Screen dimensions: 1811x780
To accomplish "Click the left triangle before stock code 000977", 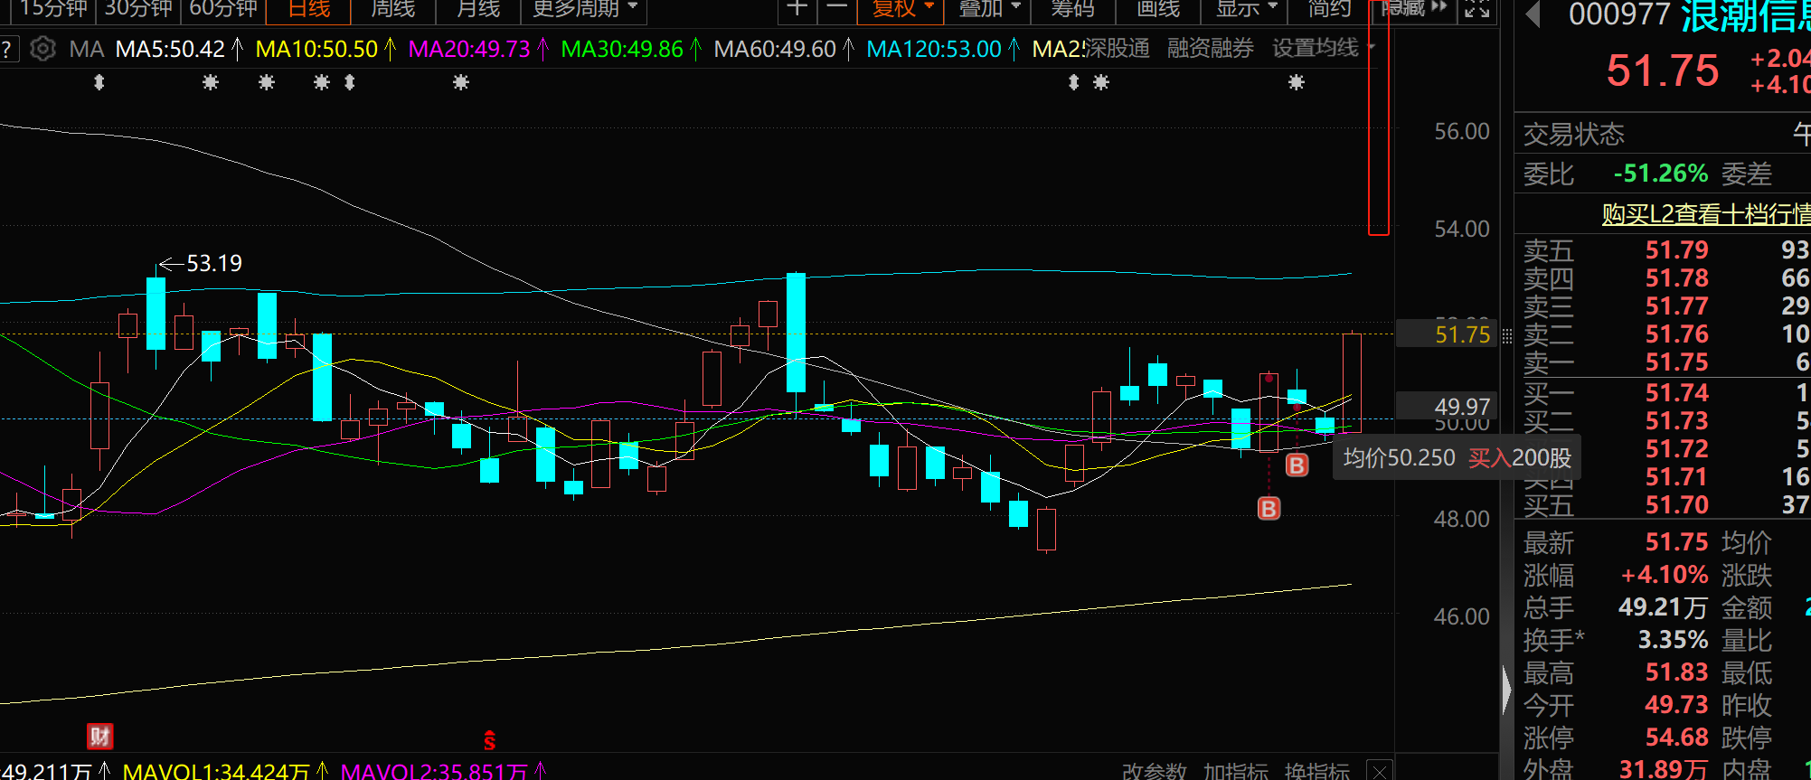I will (x=1533, y=14).
